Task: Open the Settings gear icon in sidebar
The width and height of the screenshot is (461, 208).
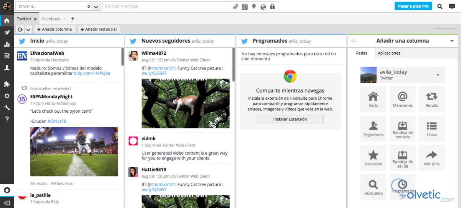Action: (7, 96)
